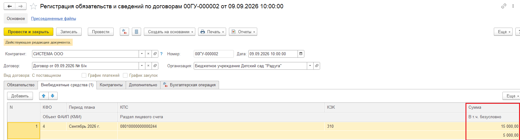Click the Номер input field
The image size is (520, 140).
pyautogui.click(x=213, y=54)
